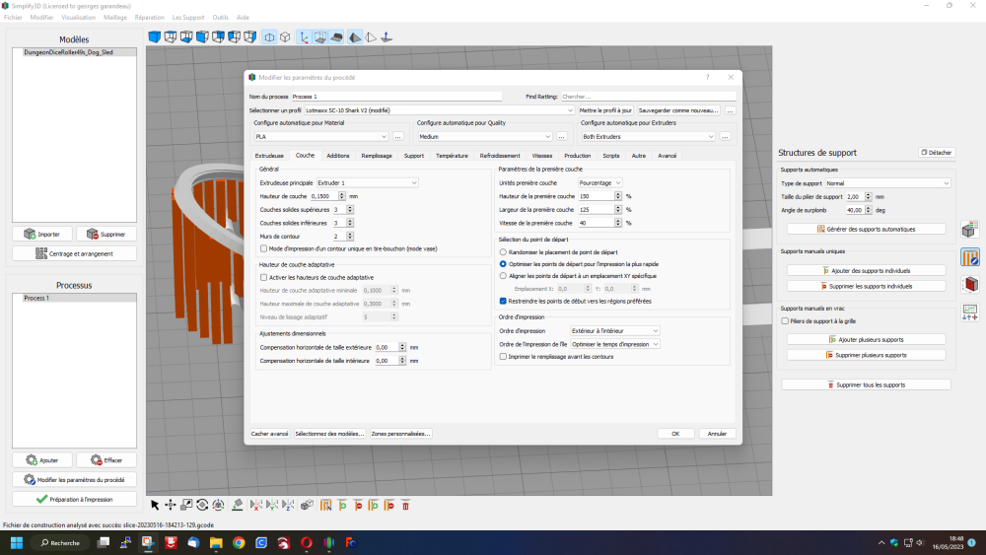Click Mettre le profil à jour
Image resolution: width=986 pixels, height=555 pixels.
(x=605, y=110)
